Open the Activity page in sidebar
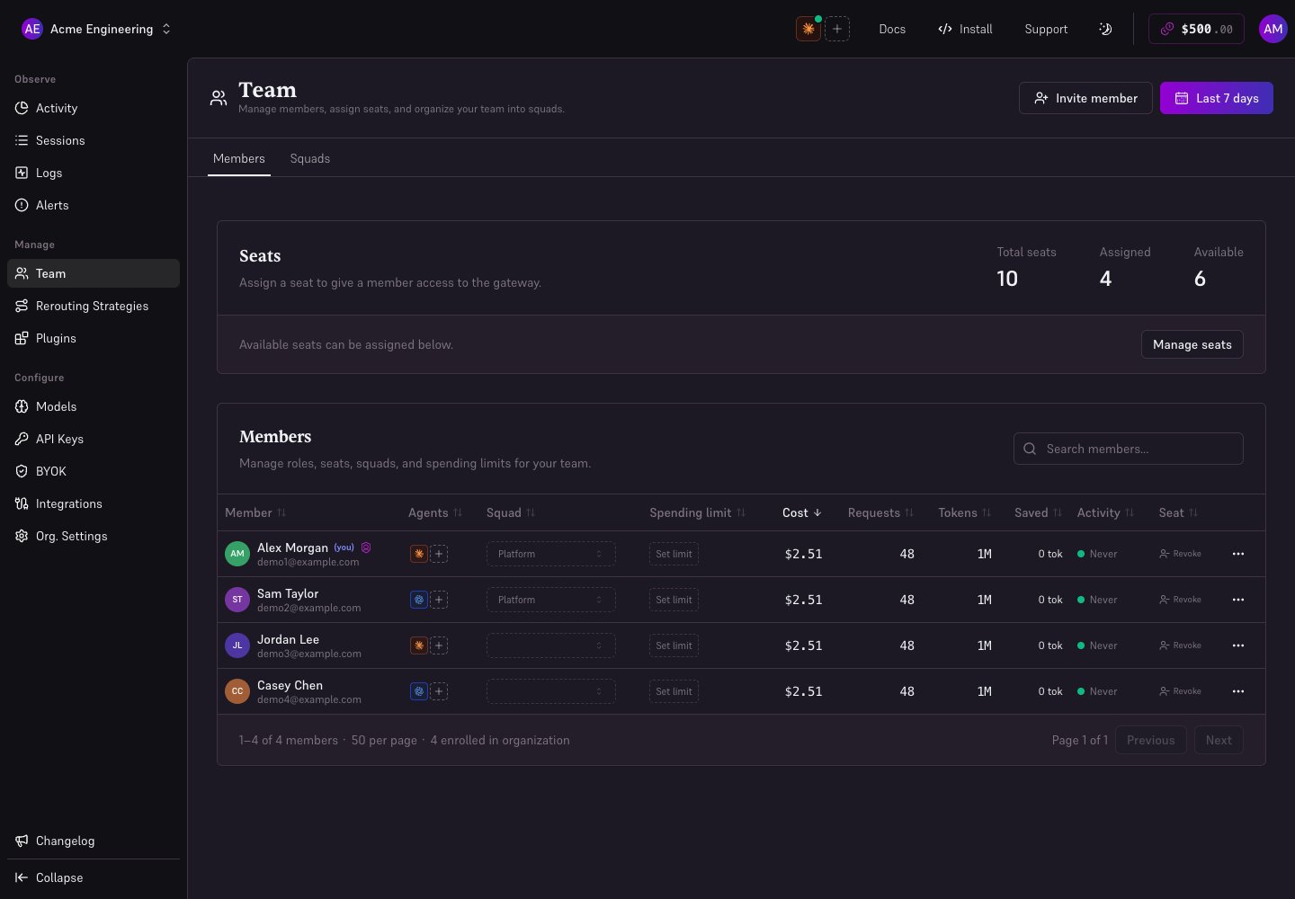 click(x=94, y=108)
